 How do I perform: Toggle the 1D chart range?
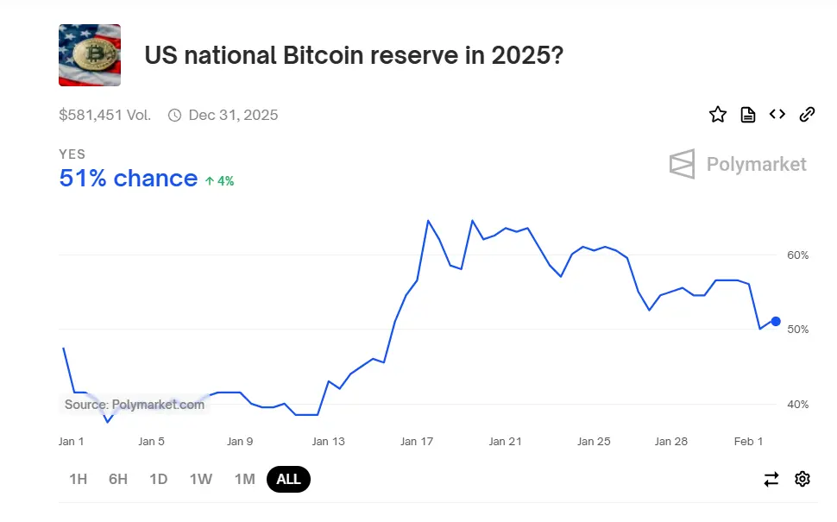pyautogui.click(x=159, y=479)
